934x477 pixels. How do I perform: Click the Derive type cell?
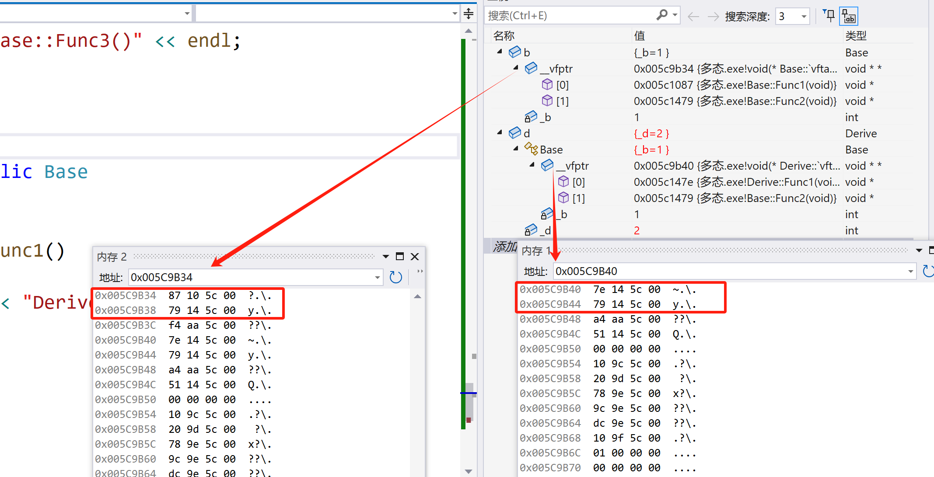[x=861, y=133]
